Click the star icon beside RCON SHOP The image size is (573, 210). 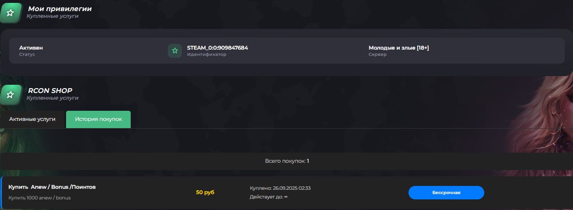pos(10,94)
